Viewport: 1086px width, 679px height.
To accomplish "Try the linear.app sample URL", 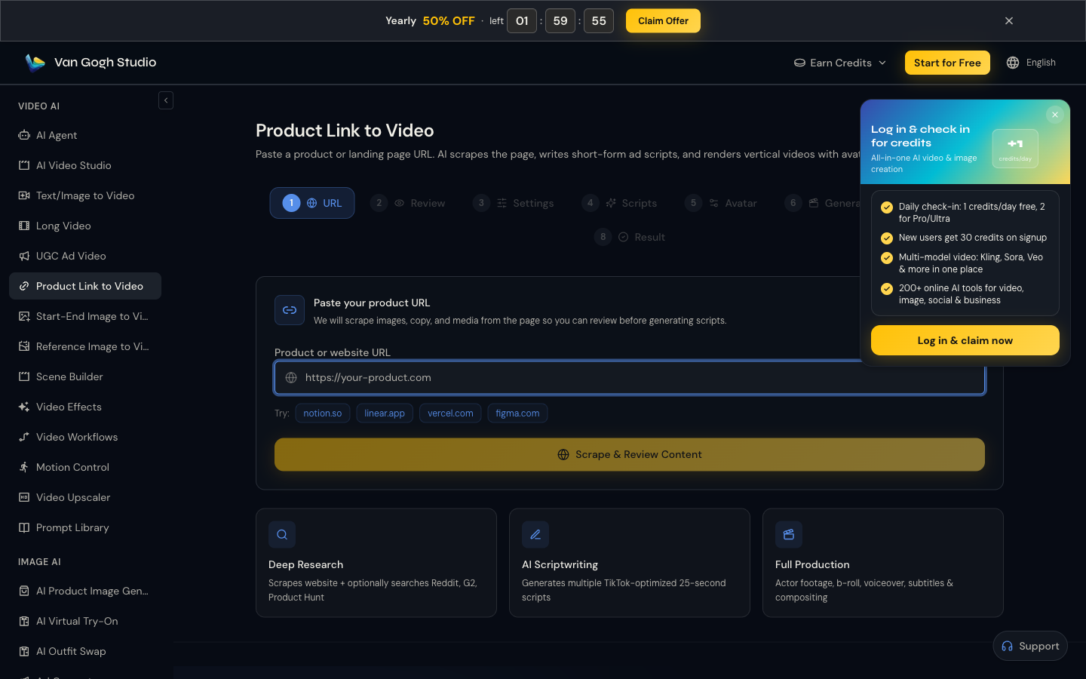I will click(385, 413).
